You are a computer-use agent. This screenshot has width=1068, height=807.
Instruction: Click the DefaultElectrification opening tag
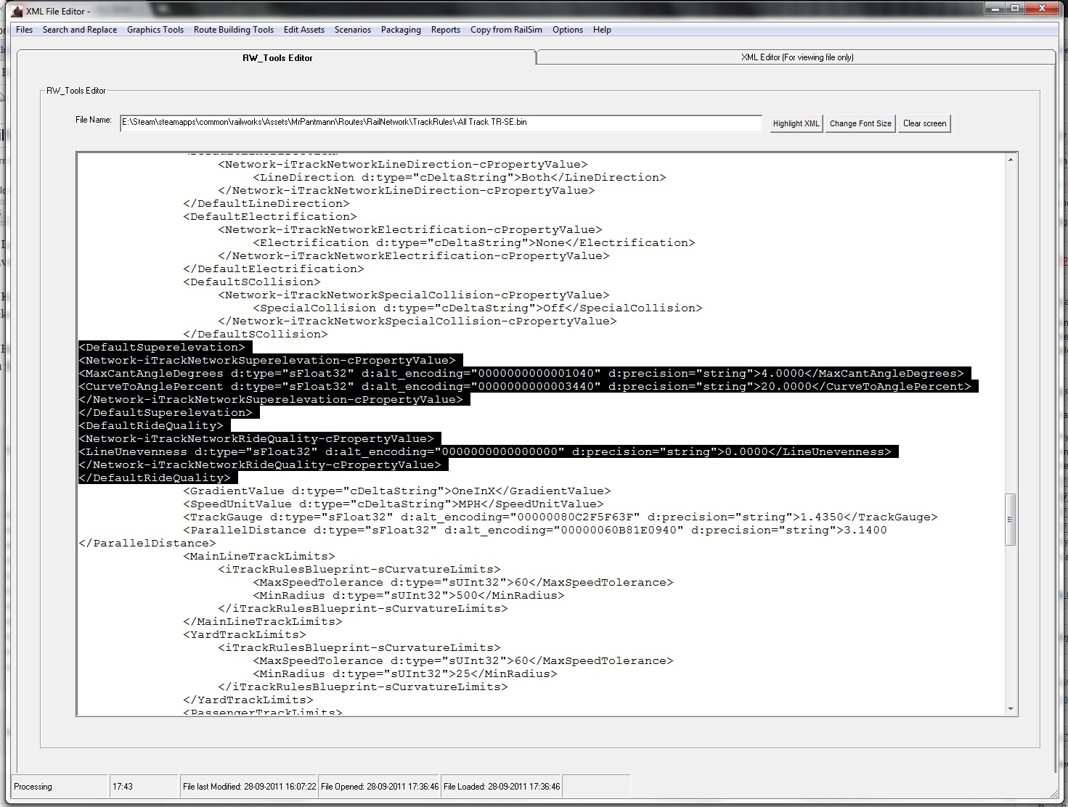tap(269, 217)
